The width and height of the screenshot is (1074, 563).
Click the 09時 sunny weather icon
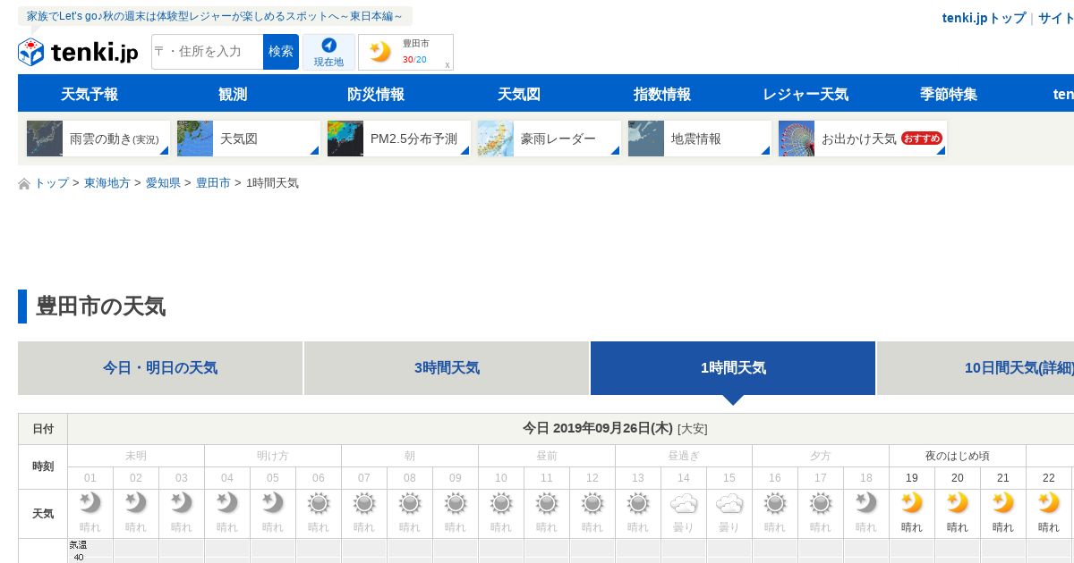[x=456, y=503]
